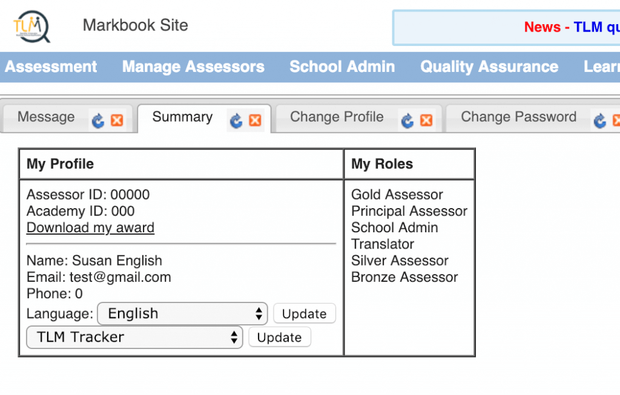Open the Language dropdown showing English

pyautogui.click(x=183, y=313)
